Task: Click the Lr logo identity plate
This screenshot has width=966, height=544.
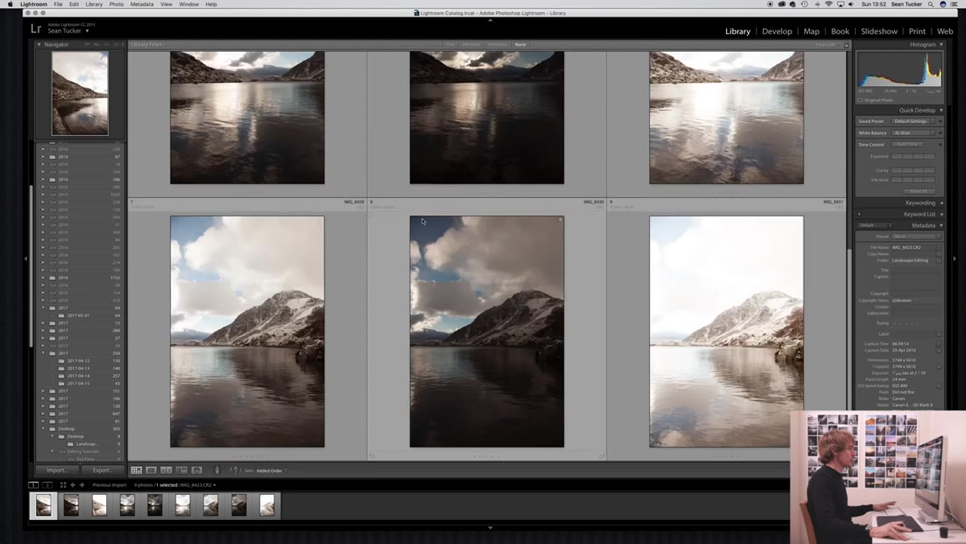Action: tap(35, 28)
